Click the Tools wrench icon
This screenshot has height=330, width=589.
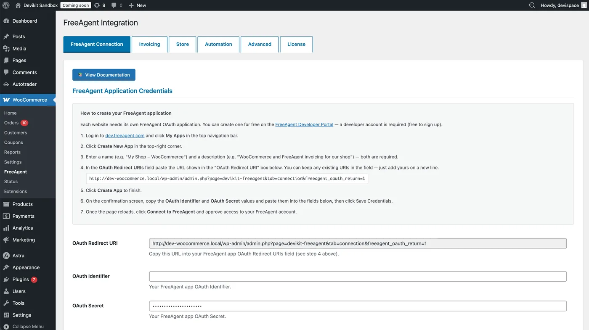coord(6,303)
